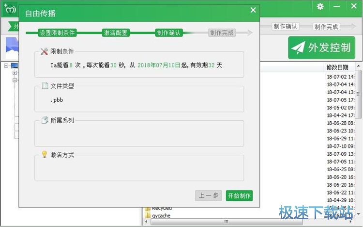The image size is (363, 227).
Task: Open settings gear in main window
Action: click(x=320, y=6)
